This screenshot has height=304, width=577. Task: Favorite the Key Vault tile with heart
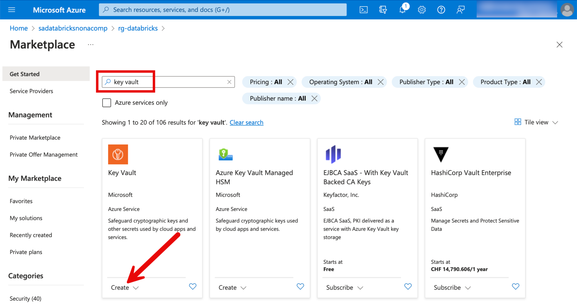click(x=193, y=287)
